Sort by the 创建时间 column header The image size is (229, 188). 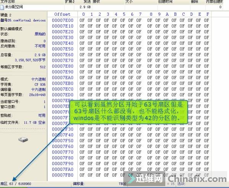pos(165,2)
